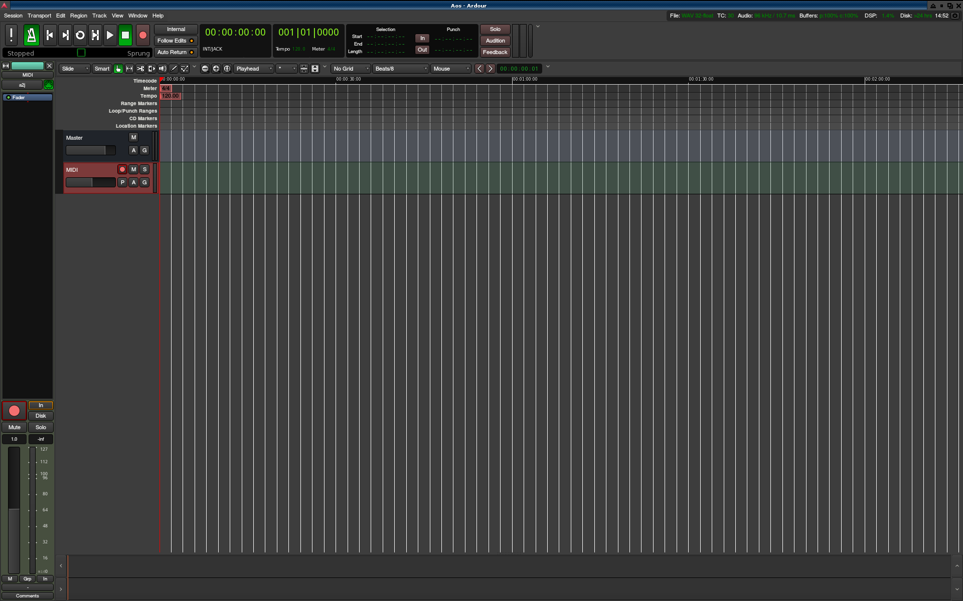Enable Auto Return toggle
The height and width of the screenshot is (601, 963).
(176, 52)
